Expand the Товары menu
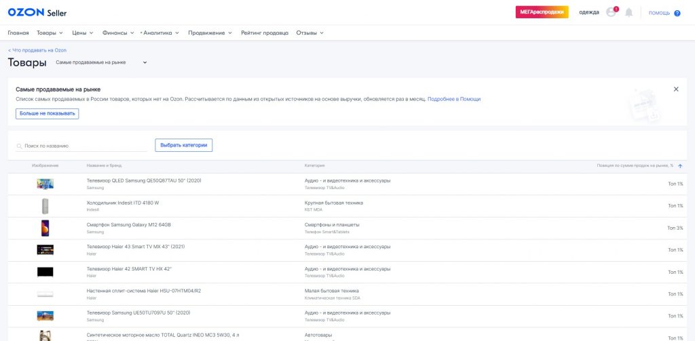The width and height of the screenshot is (695, 341). 50,33
